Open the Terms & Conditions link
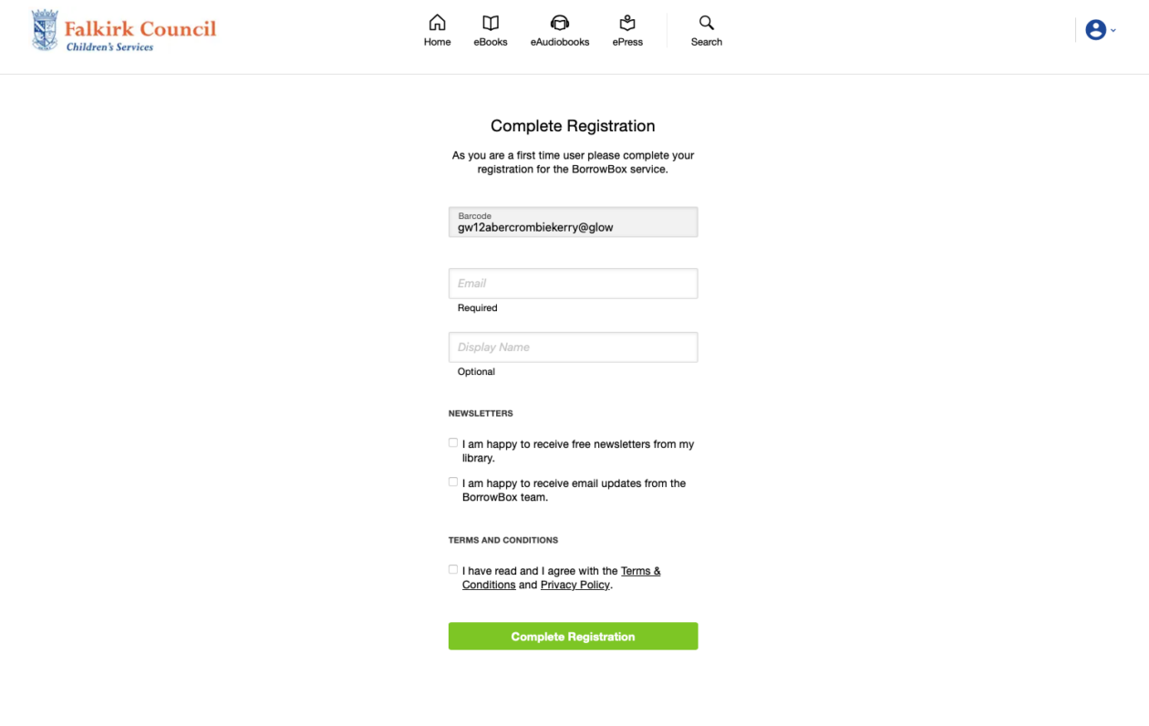1149x726 pixels. (640, 572)
